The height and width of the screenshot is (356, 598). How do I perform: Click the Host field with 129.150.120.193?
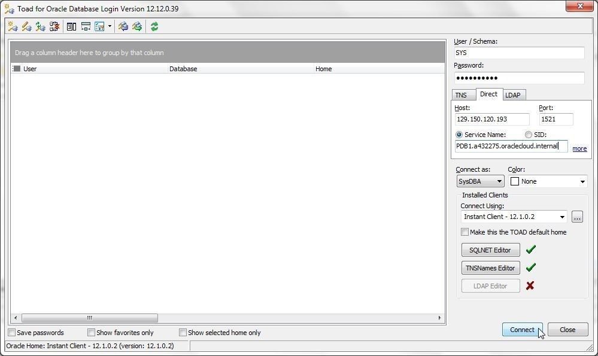coord(492,119)
